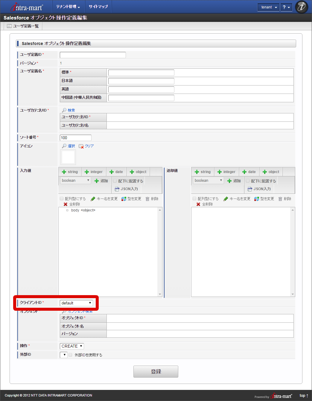Viewport: 312px width, 401px height.
Task: Click red X 全削除 in input values panel
Action: 72,204
